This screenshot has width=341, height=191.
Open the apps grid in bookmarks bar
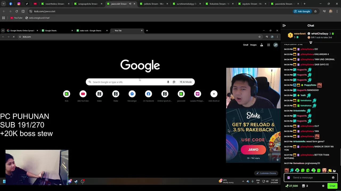[x=3, y=18]
